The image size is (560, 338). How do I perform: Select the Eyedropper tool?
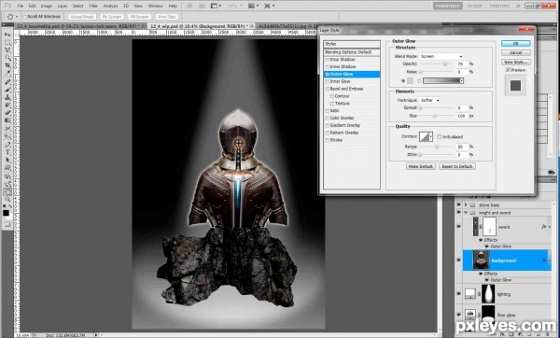tap(7, 73)
